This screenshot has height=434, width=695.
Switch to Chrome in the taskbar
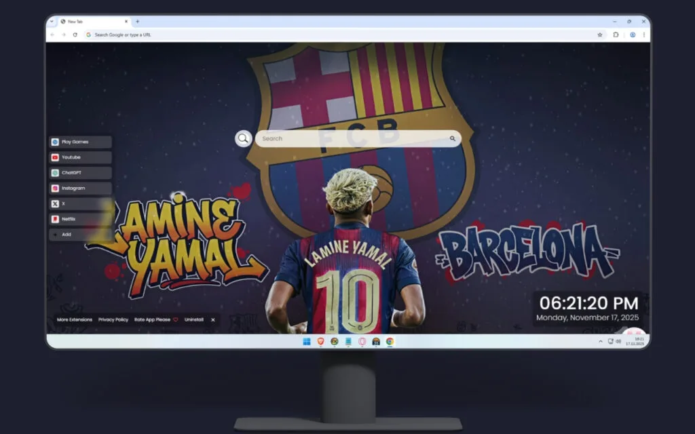(x=390, y=342)
